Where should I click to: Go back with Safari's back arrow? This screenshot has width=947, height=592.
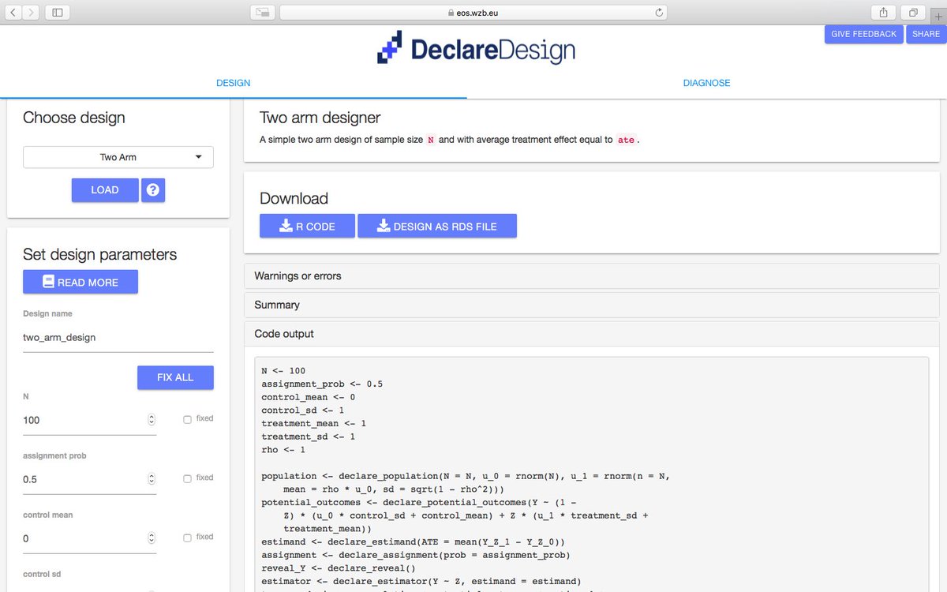coord(14,13)
